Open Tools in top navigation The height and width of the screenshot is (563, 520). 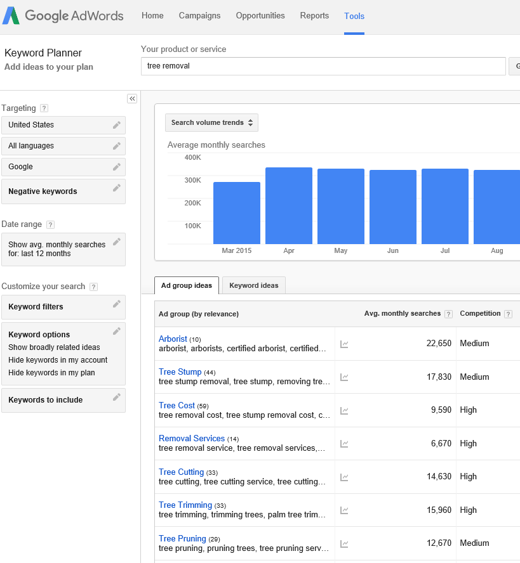pos(354,16)
